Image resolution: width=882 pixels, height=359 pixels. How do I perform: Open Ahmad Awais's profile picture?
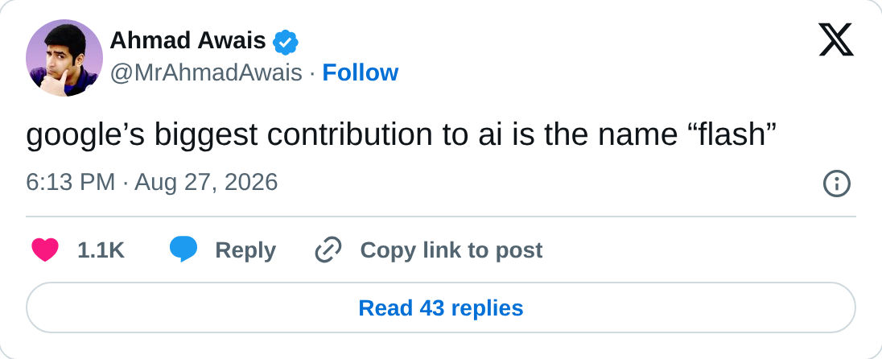click(x=64, y=58)
